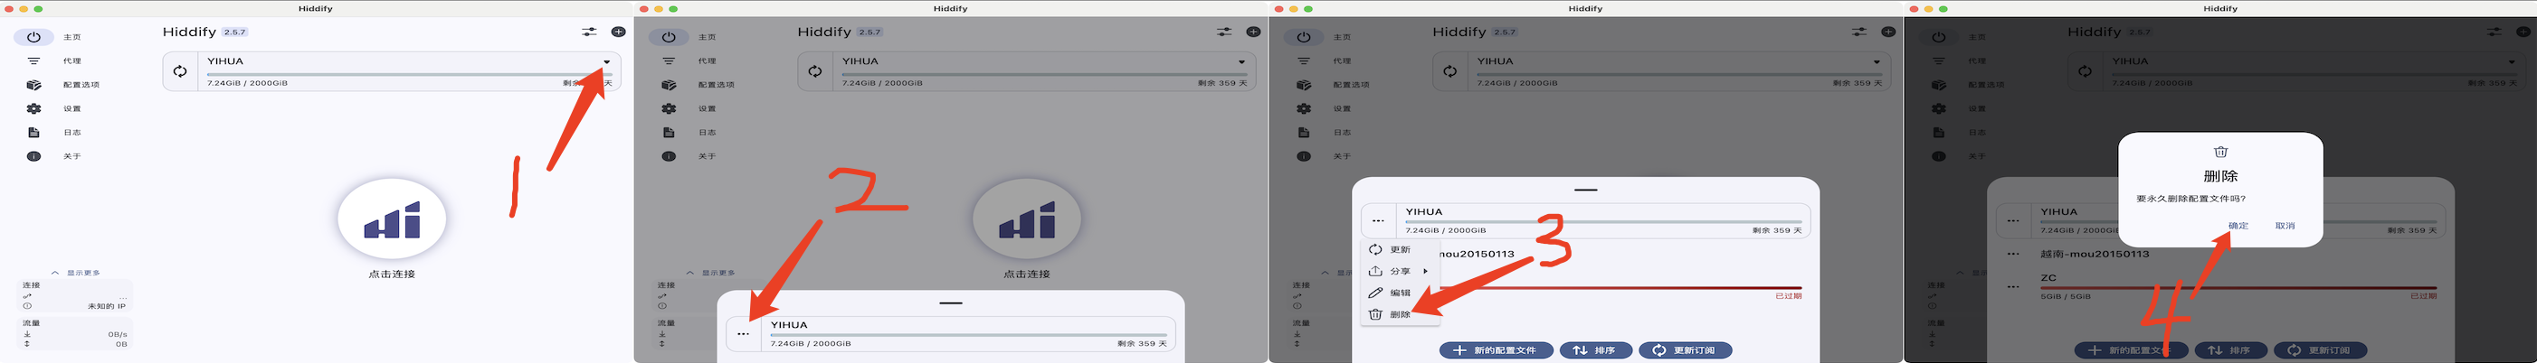Tap the Hiddify connect logo in first window

click(392, 219)
